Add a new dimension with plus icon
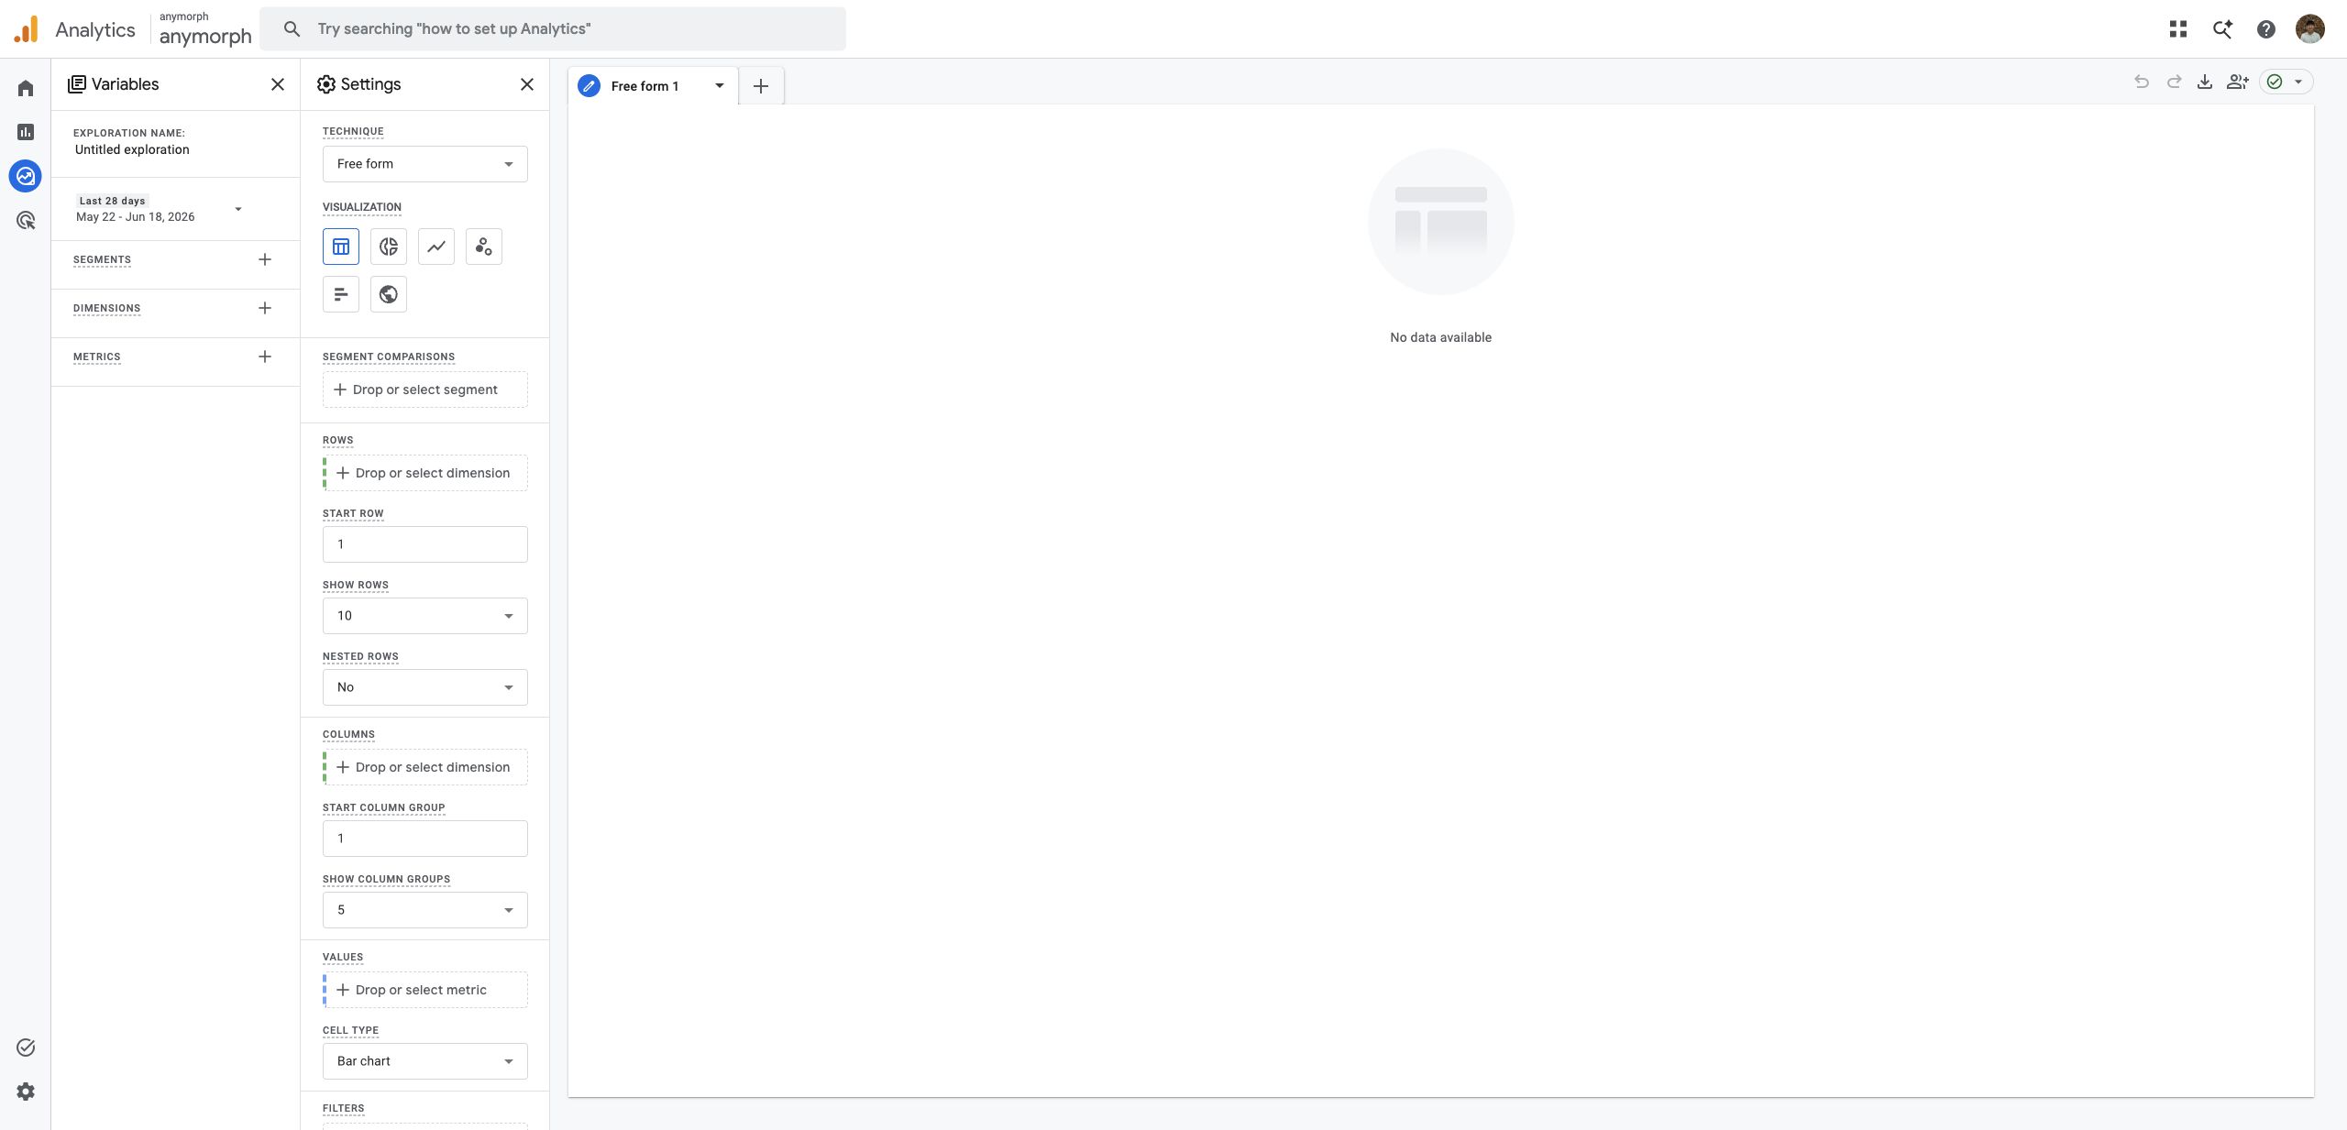 pyautogui.click(x=265, y=308)
